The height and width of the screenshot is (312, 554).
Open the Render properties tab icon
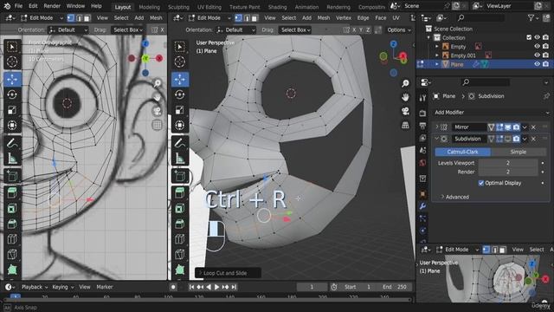point(422,114)
